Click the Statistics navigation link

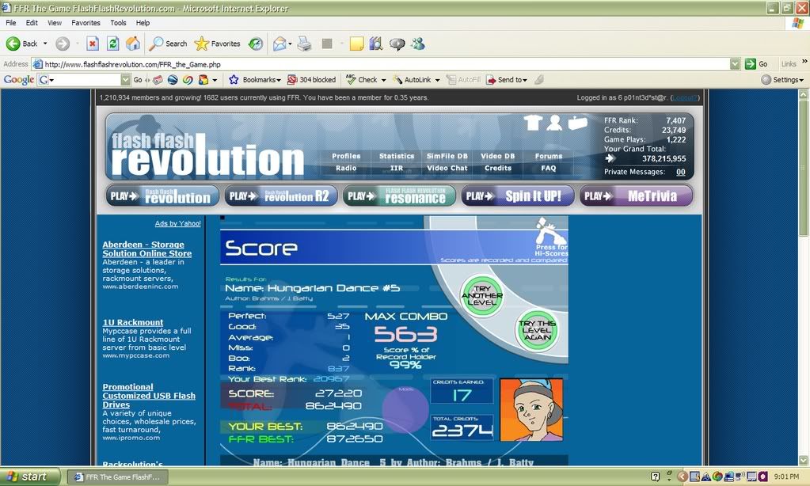pyautogui.click(x=396, y=156)
